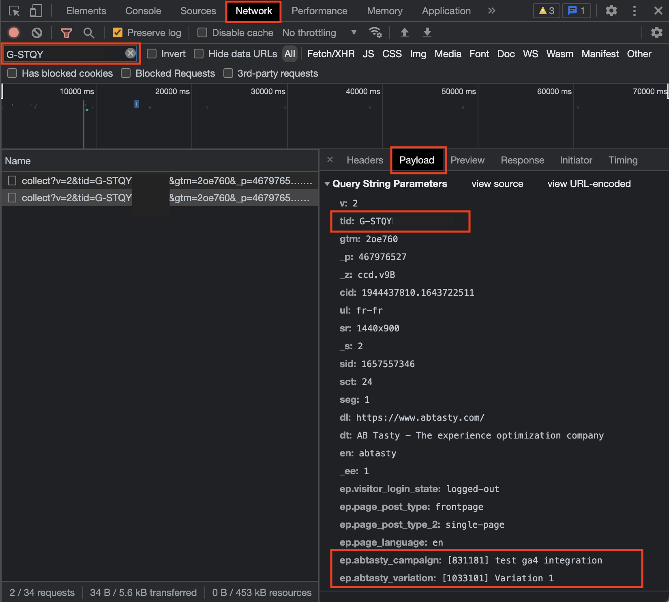Screen dimensions: 669x602
Task: Clear the network log
Action: [x=37, y=32]
